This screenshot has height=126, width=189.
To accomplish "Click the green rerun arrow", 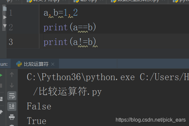I will pyautogui.click(x=1, y=75).
